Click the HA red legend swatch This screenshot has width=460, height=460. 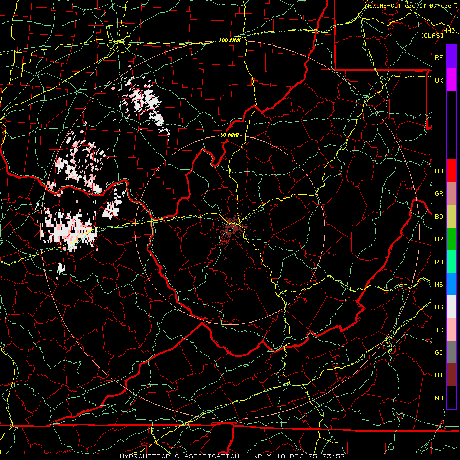point(451,171)
